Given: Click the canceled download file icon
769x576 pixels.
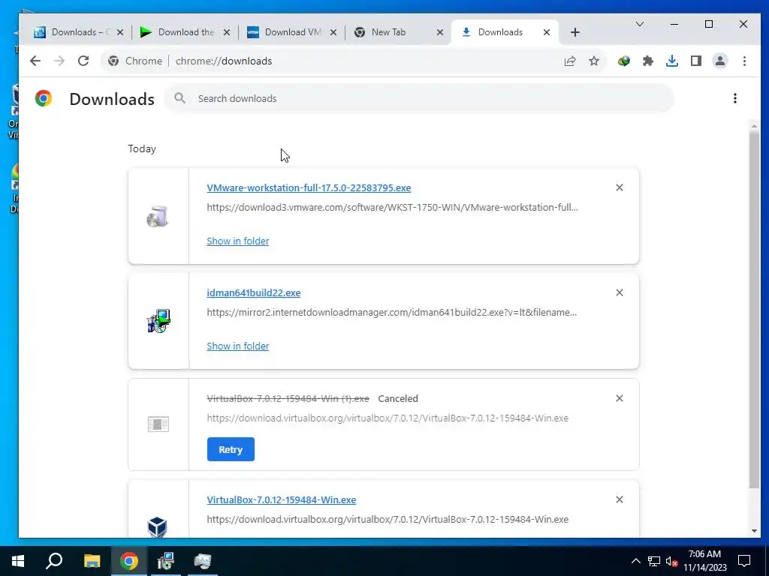Looking at the screenshot, I should pyautogui.click(x=158, y=424).
